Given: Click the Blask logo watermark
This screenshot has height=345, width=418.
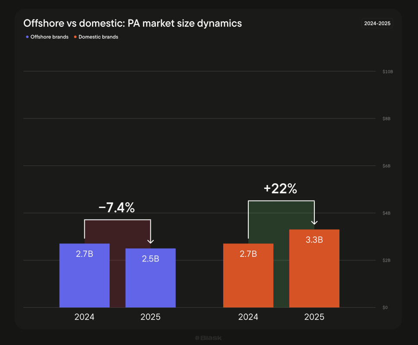Looking at the screenshot, I should click(x=208, y=338).
